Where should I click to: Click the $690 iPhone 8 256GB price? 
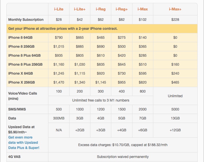(x=101, y=47)
